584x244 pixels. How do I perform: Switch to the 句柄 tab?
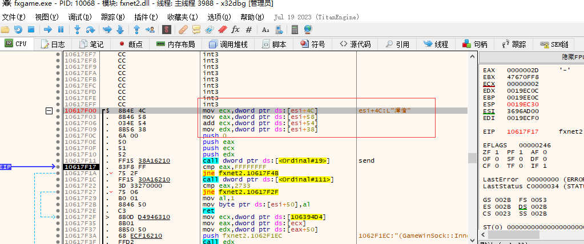[x=475, y=44]
